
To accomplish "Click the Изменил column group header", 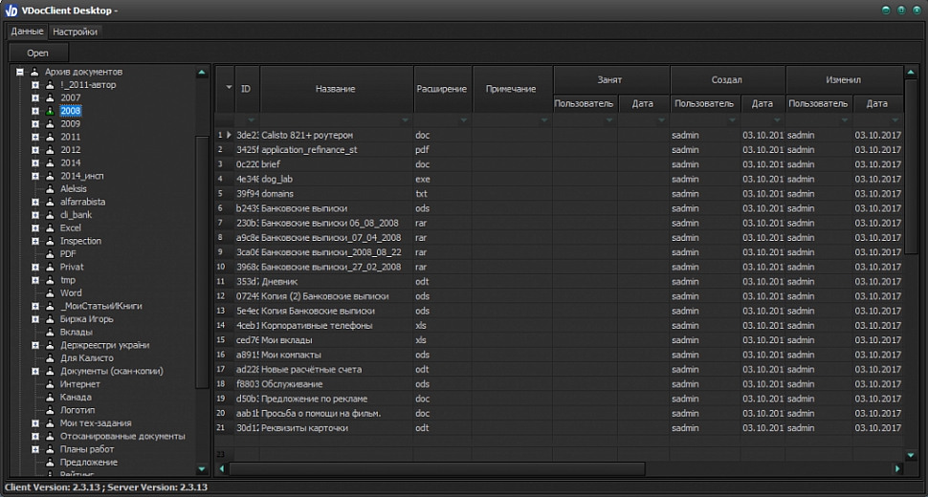I will click(844, 79).
